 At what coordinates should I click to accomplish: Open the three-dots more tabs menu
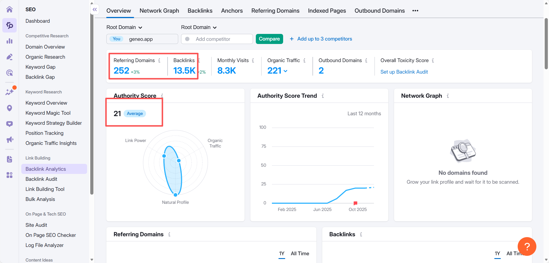[415, 11]
